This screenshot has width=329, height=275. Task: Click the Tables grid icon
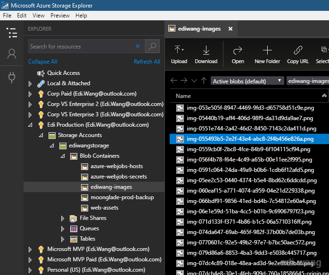tap(74, 239)
